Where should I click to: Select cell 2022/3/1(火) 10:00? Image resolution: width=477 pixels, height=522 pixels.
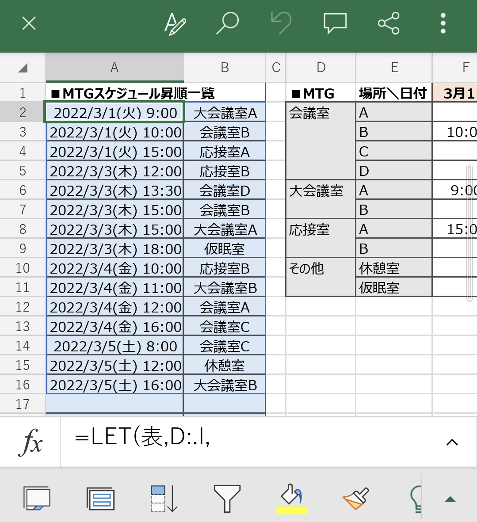(115, 132)
